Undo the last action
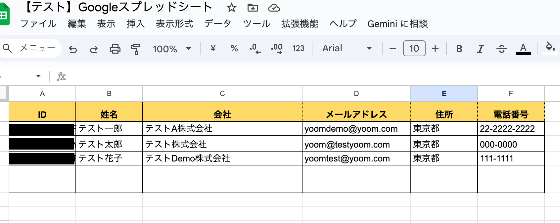The image size is (560, 223). pyautogui.click(x=73, y=49)
